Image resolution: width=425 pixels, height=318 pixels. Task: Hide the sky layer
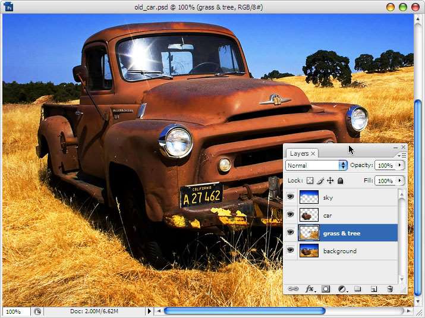(x=291, y=197)
